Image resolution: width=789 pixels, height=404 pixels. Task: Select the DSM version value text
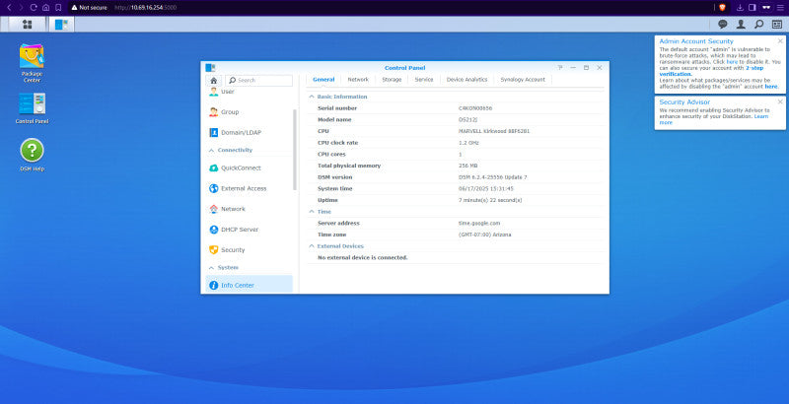tap(492, 177)
